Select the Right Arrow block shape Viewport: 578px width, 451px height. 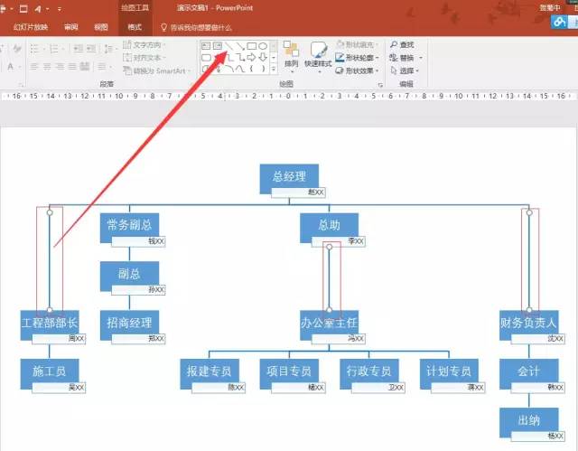coord(251,57)
